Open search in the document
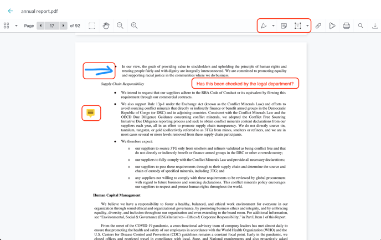The width and height of the screenshot is (381, 240). [361, 25]
